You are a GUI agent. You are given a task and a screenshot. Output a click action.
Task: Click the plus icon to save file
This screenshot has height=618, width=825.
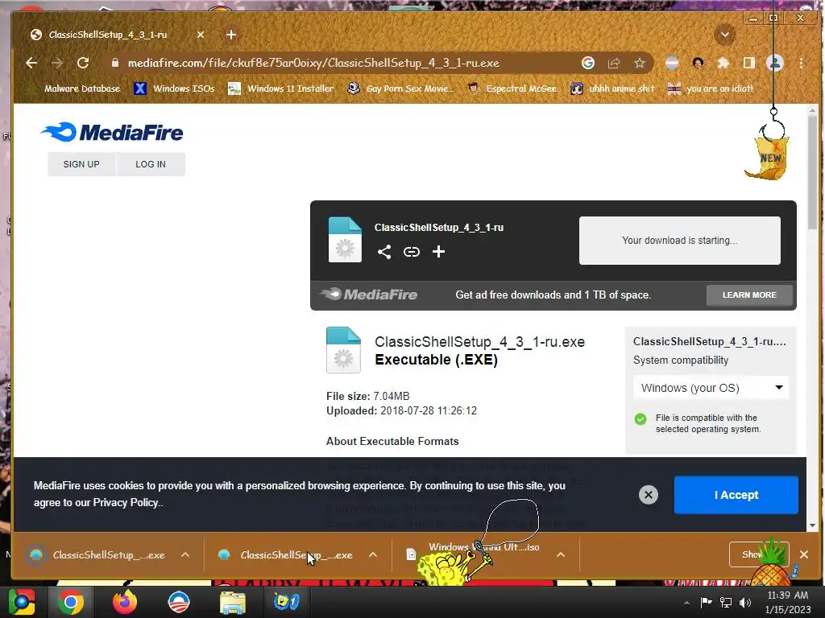click(438, 252)
